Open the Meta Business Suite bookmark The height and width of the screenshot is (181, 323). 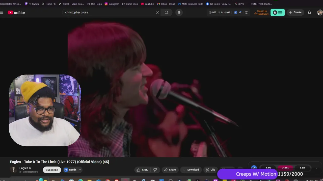[x=191, y=4]
